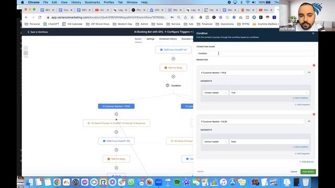
Task: Open Zoom app from the Dock
Action: coord(159,182)
